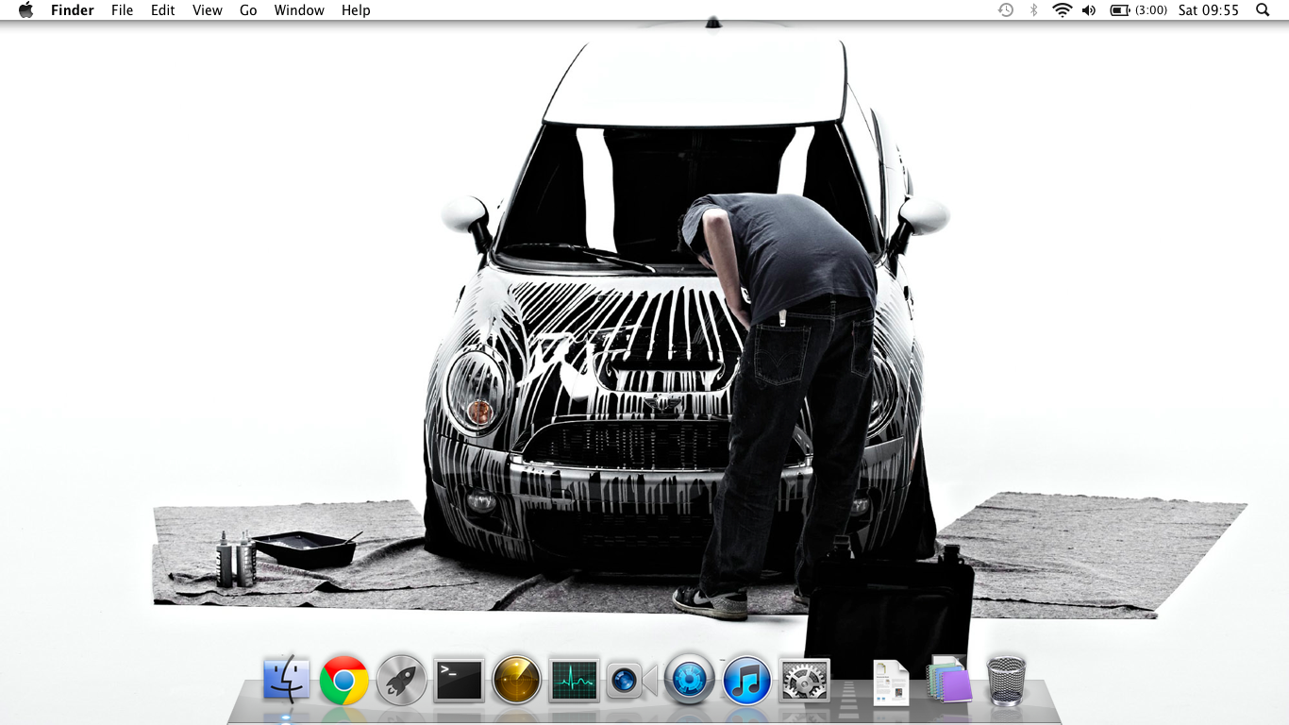Open the golden radar app in dock
The height and width of the screenshot is (725, 1289).
click(x=517, y=681)
